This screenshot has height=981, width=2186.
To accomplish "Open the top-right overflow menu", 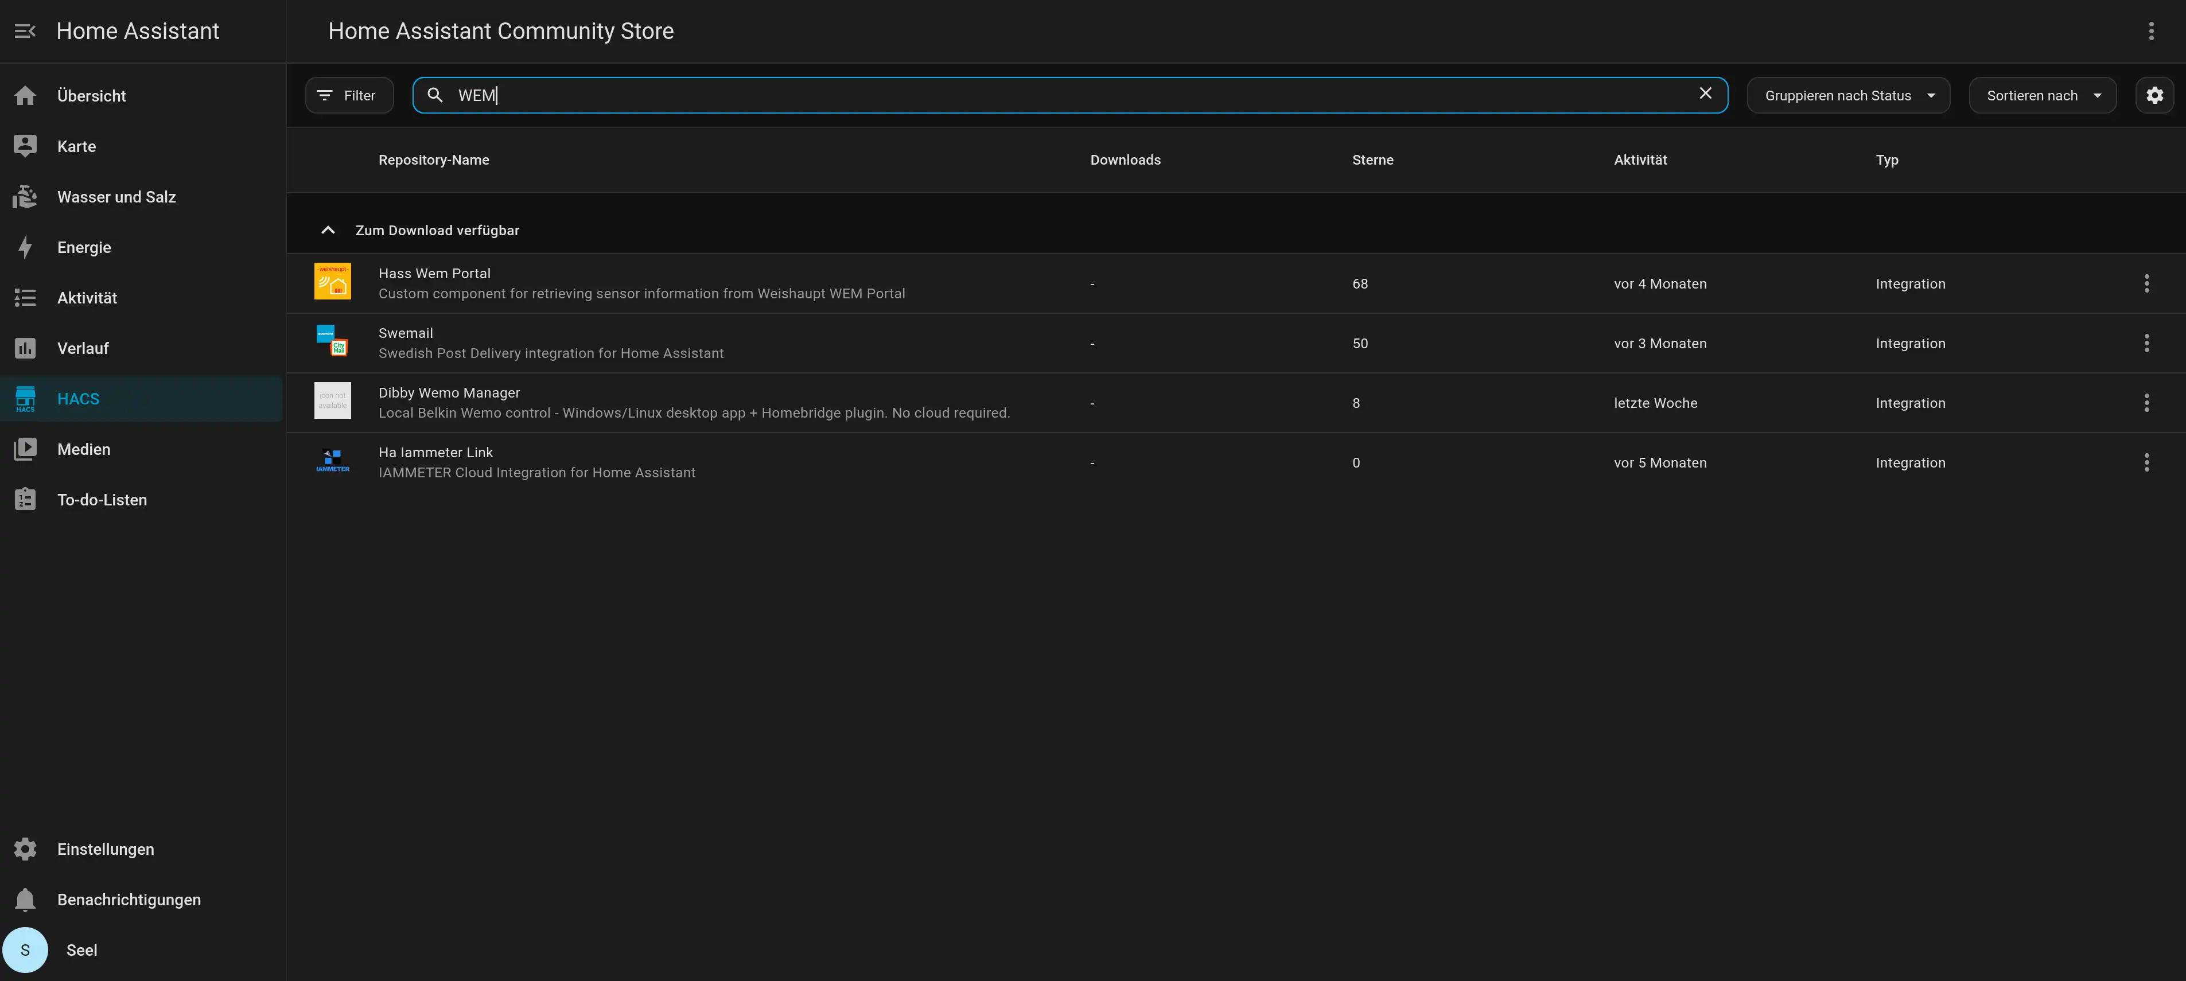I will [x=2151, y=32].
